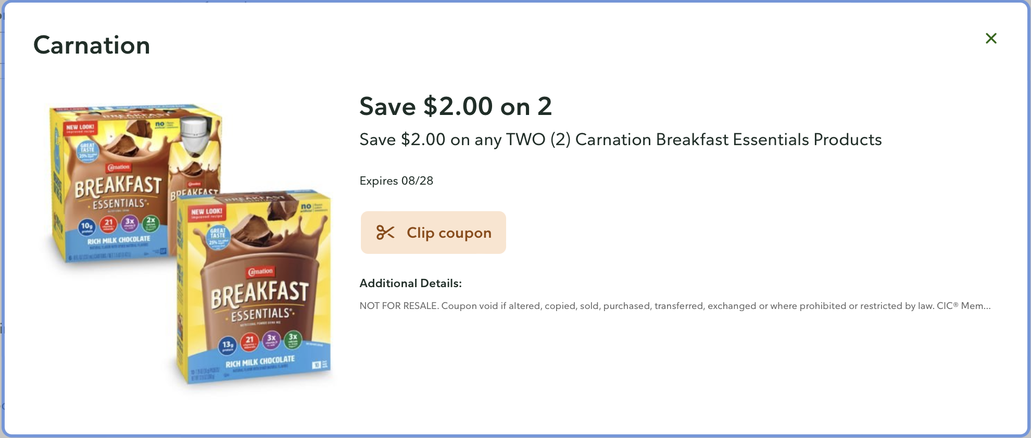Image resolution: width=1031 pixels, height=438 pixels.
Task: Click the Carnation logo on the front box
Action: point(260,272)
